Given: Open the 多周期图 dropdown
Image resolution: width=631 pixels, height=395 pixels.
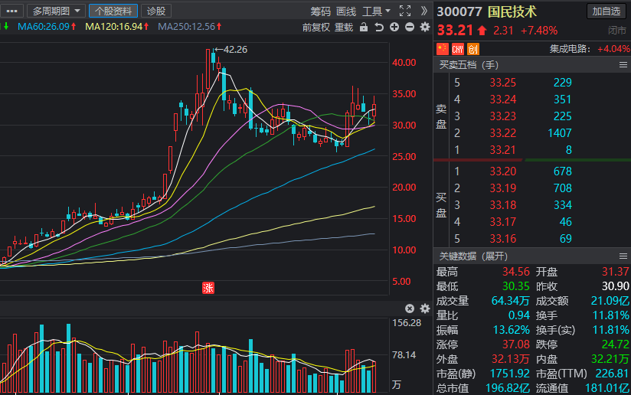Looking at the screenshot, I should pyautogui.click(x=57, y=11).
